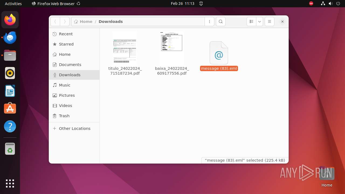Select the message (83).eml file icon

pos(219,53)
